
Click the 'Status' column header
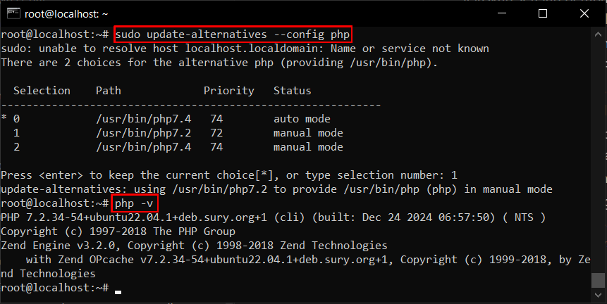pyautogui.click(x=293, y=90)
